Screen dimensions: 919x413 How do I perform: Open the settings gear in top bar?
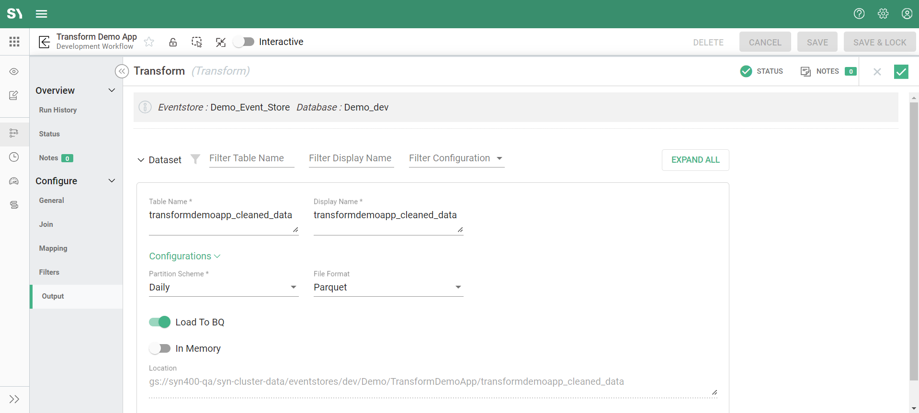883,14
